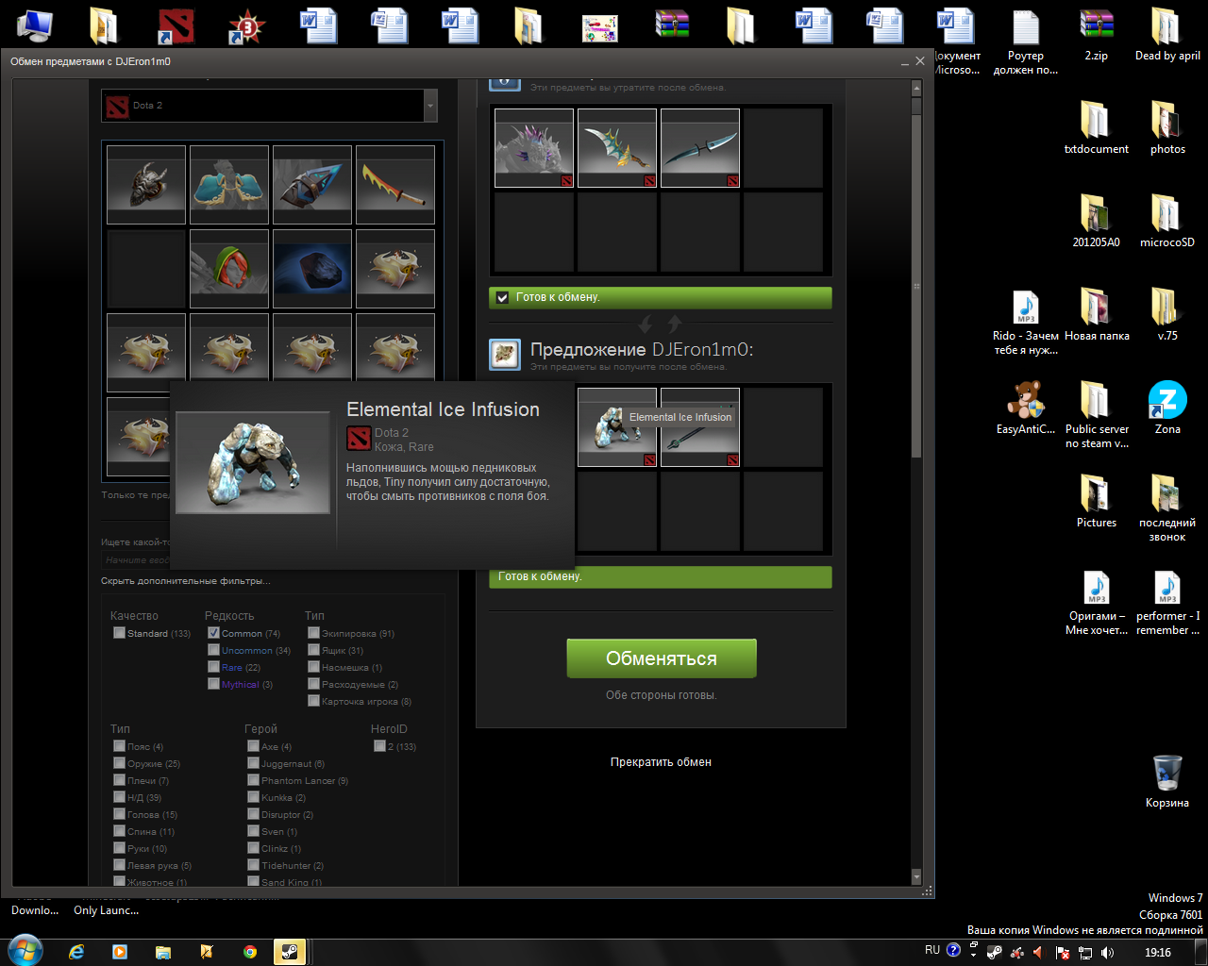Check the Экипировка type filter

tap(314, 633)
